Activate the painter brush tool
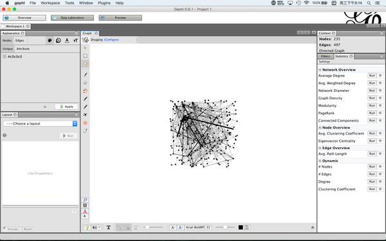 85,75
